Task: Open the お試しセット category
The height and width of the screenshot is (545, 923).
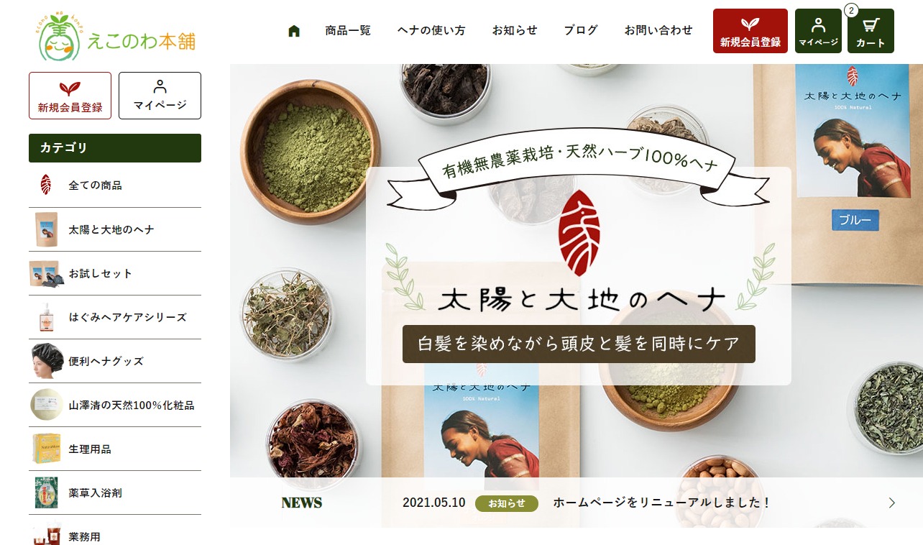Action: coord(115,273)
